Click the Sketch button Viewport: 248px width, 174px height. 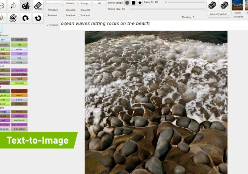pos(70,3)
